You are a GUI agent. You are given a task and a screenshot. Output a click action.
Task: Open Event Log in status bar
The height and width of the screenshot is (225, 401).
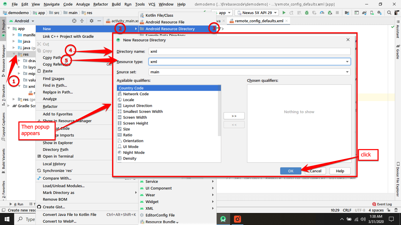[x=382, y=204]
